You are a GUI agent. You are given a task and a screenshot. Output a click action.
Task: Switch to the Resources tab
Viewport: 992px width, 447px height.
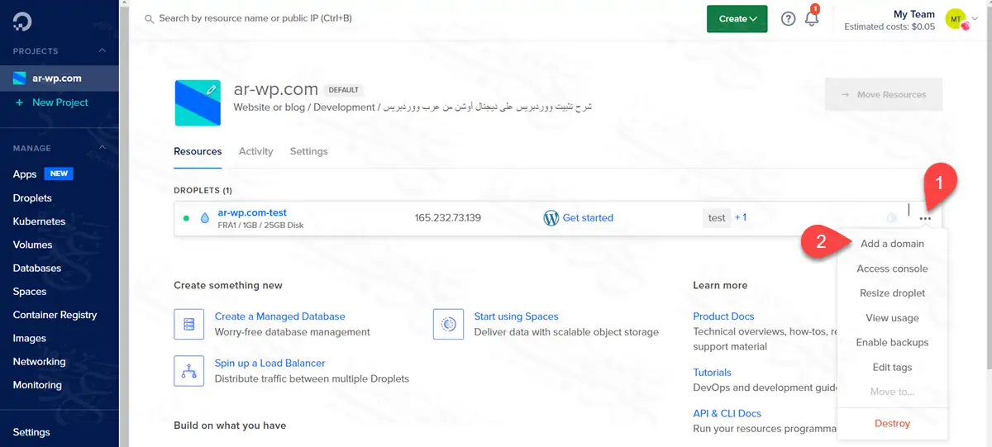point(198,151)
